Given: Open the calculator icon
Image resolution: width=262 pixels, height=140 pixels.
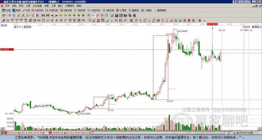Looking at the screenshot, I should tap(117, 16).
